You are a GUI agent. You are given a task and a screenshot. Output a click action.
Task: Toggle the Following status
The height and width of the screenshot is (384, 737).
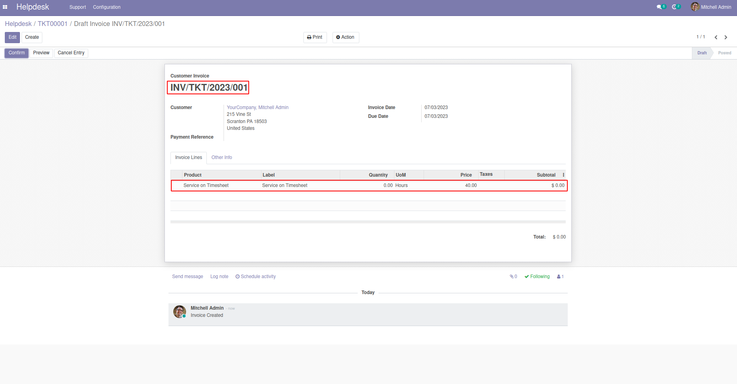point(537,277)
